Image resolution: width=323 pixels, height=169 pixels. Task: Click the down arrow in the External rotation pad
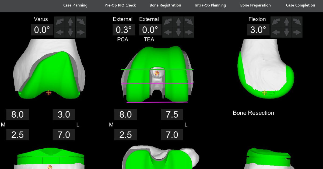178,33
